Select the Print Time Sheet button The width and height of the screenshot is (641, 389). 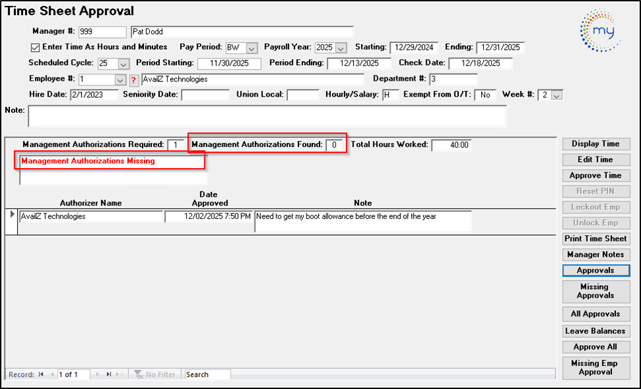point(596,239)
